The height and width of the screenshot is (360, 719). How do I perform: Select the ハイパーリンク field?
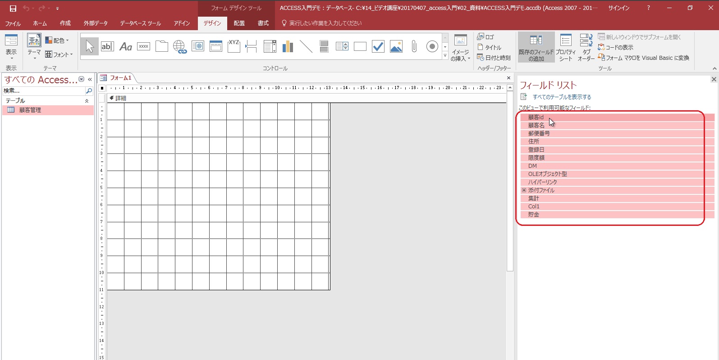point(618,182)
